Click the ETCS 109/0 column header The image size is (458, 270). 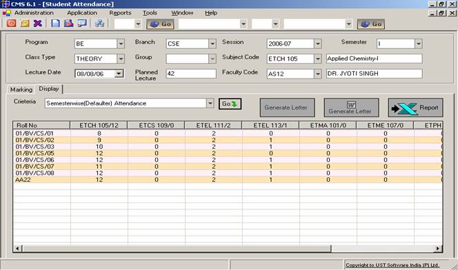157,125
